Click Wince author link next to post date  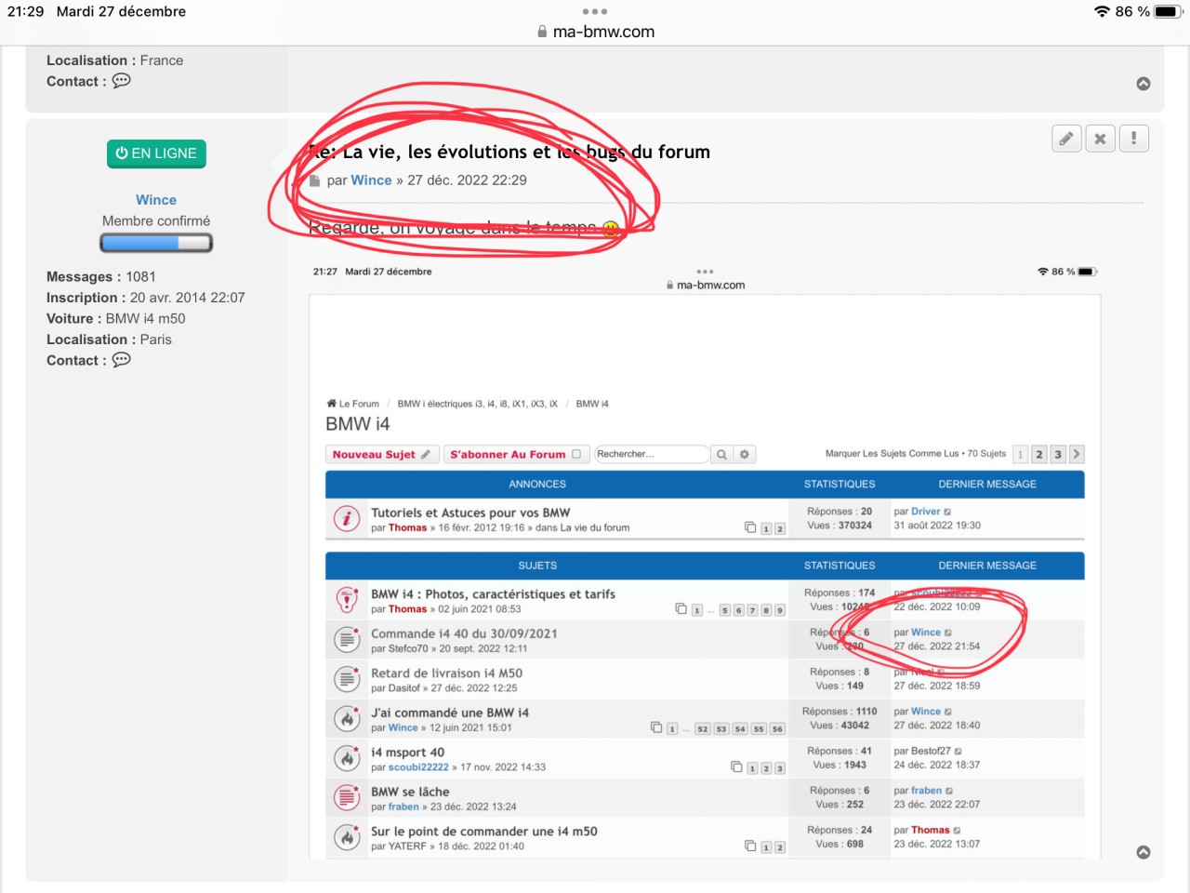371,180
